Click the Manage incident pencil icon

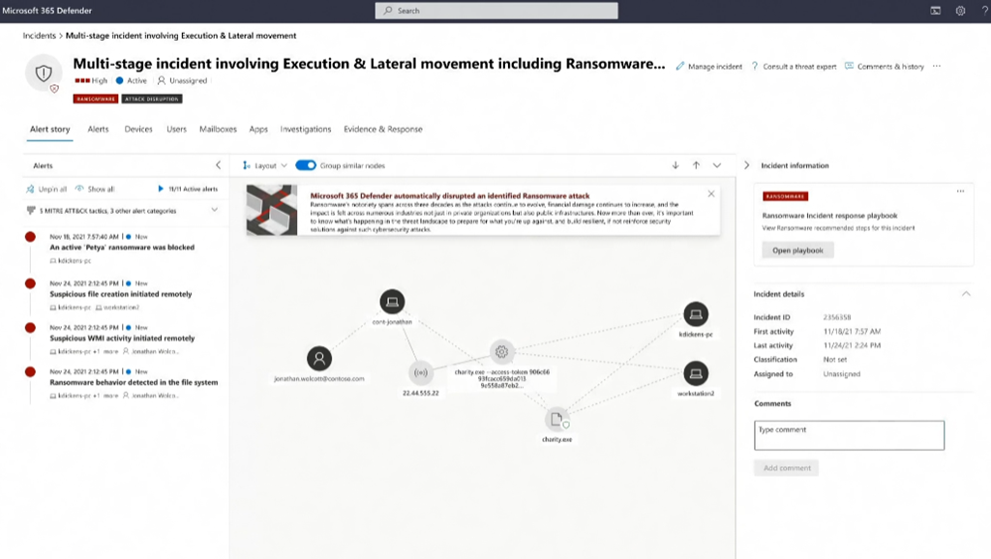click(680, 67)
